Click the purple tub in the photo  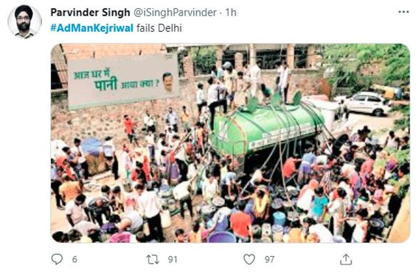(x=221, y=237)
